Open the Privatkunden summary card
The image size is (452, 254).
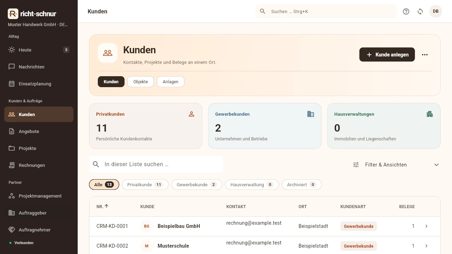145,126
